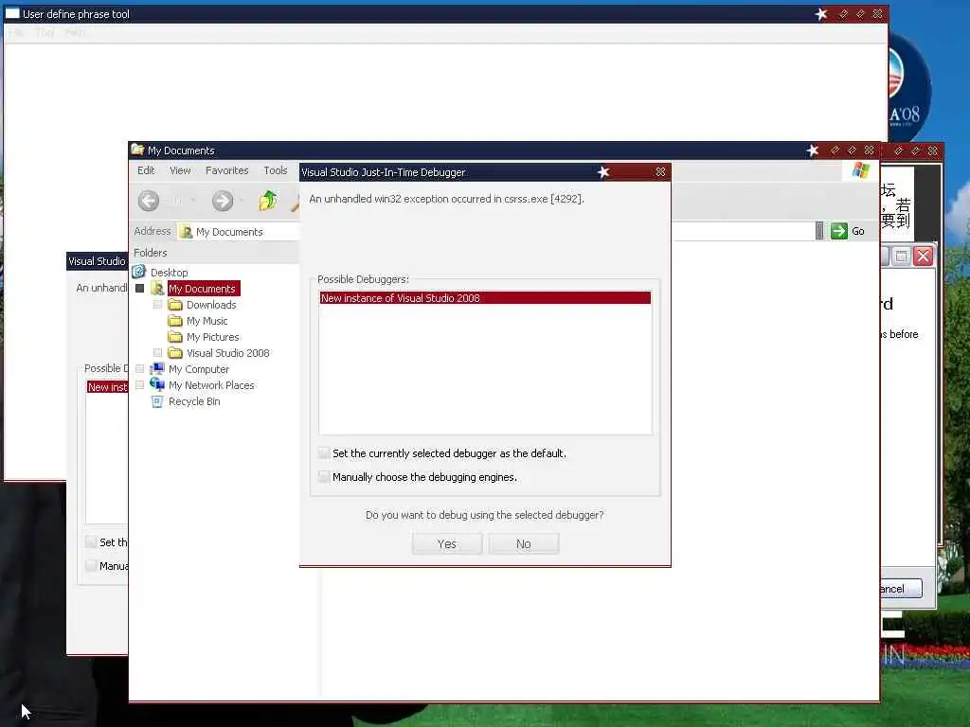Open the Favorites menu
This screenshot has width=970, height=727.
[x=227, y=170]
